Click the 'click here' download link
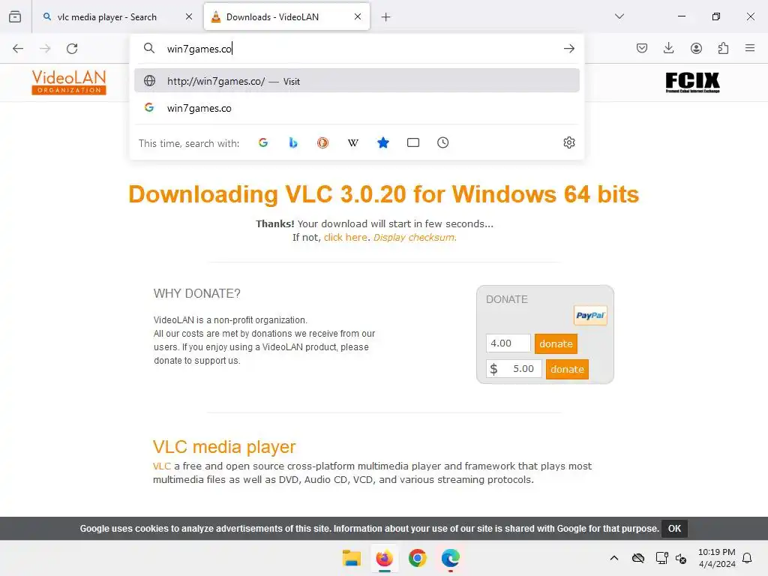This screenshot has width=768, height=576. pos(345,237)
